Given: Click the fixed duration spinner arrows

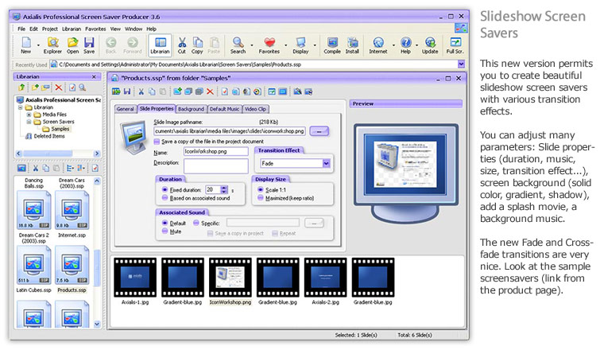Looking at the screenshot, I should (224, 189).
